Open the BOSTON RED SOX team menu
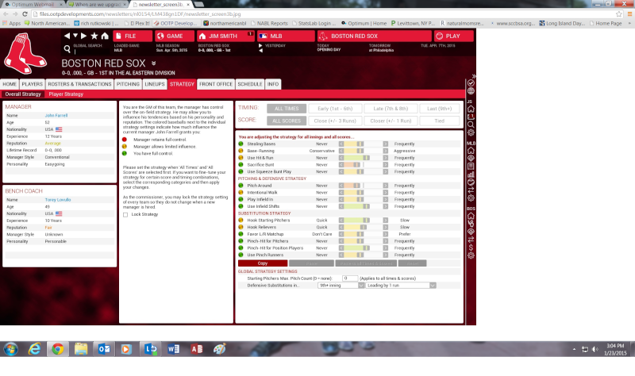Screen dimensions: 635x376 374,36
